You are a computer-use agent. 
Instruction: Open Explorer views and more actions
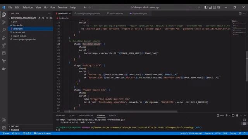point(49,14)
